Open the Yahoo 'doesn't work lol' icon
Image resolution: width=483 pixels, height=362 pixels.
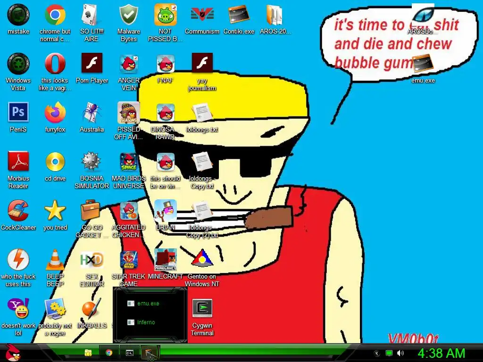[x=18, y=308]
